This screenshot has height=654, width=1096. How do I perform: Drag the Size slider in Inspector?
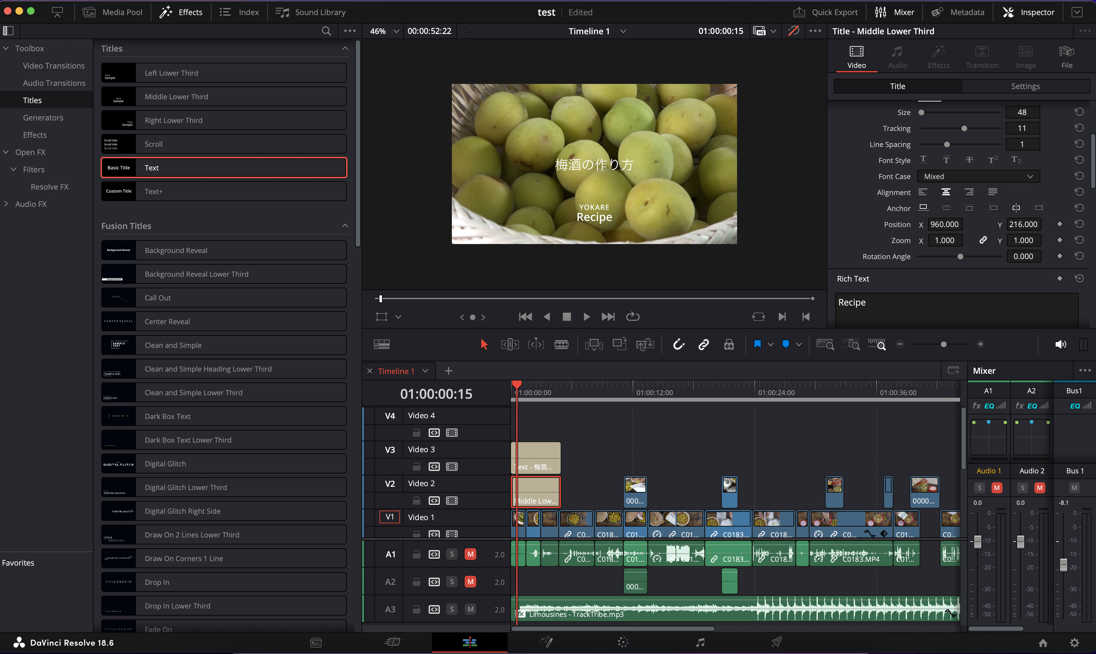pyautogui.click(x=922, y=112)
